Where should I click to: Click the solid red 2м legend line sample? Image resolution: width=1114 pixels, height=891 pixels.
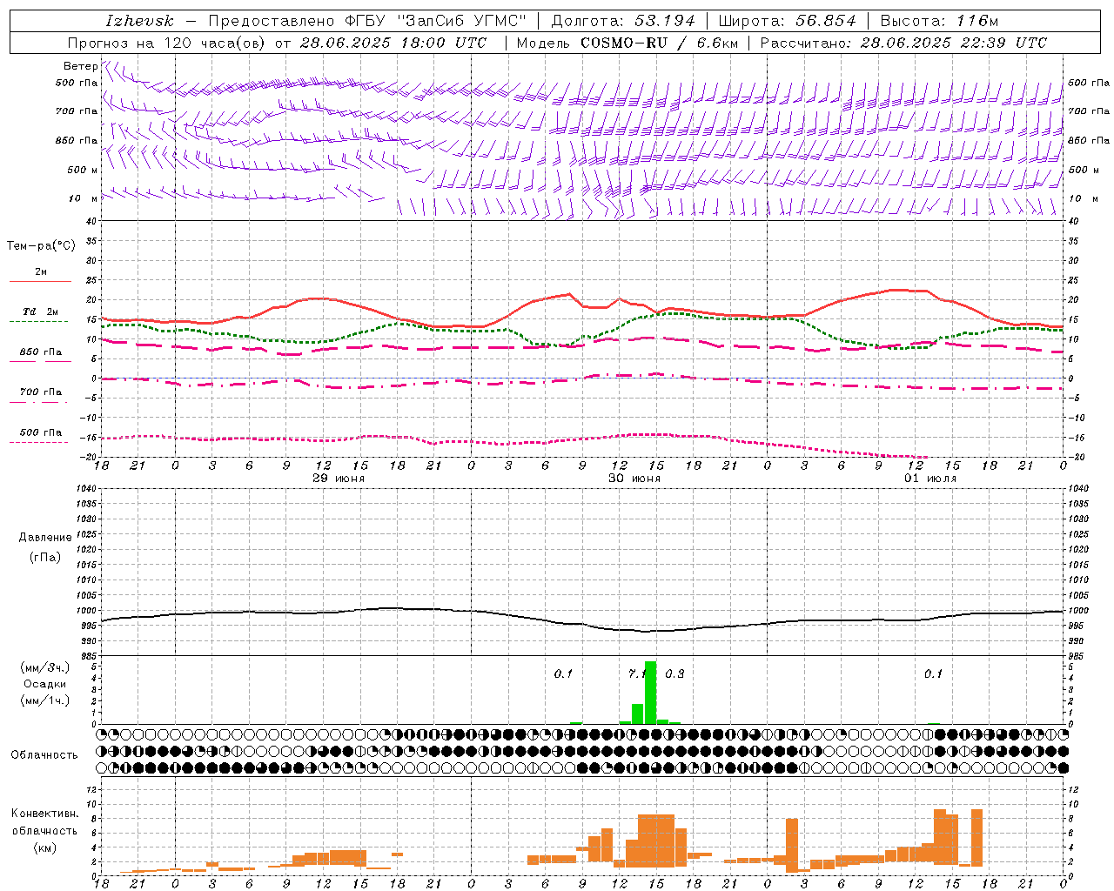point(40,281)
